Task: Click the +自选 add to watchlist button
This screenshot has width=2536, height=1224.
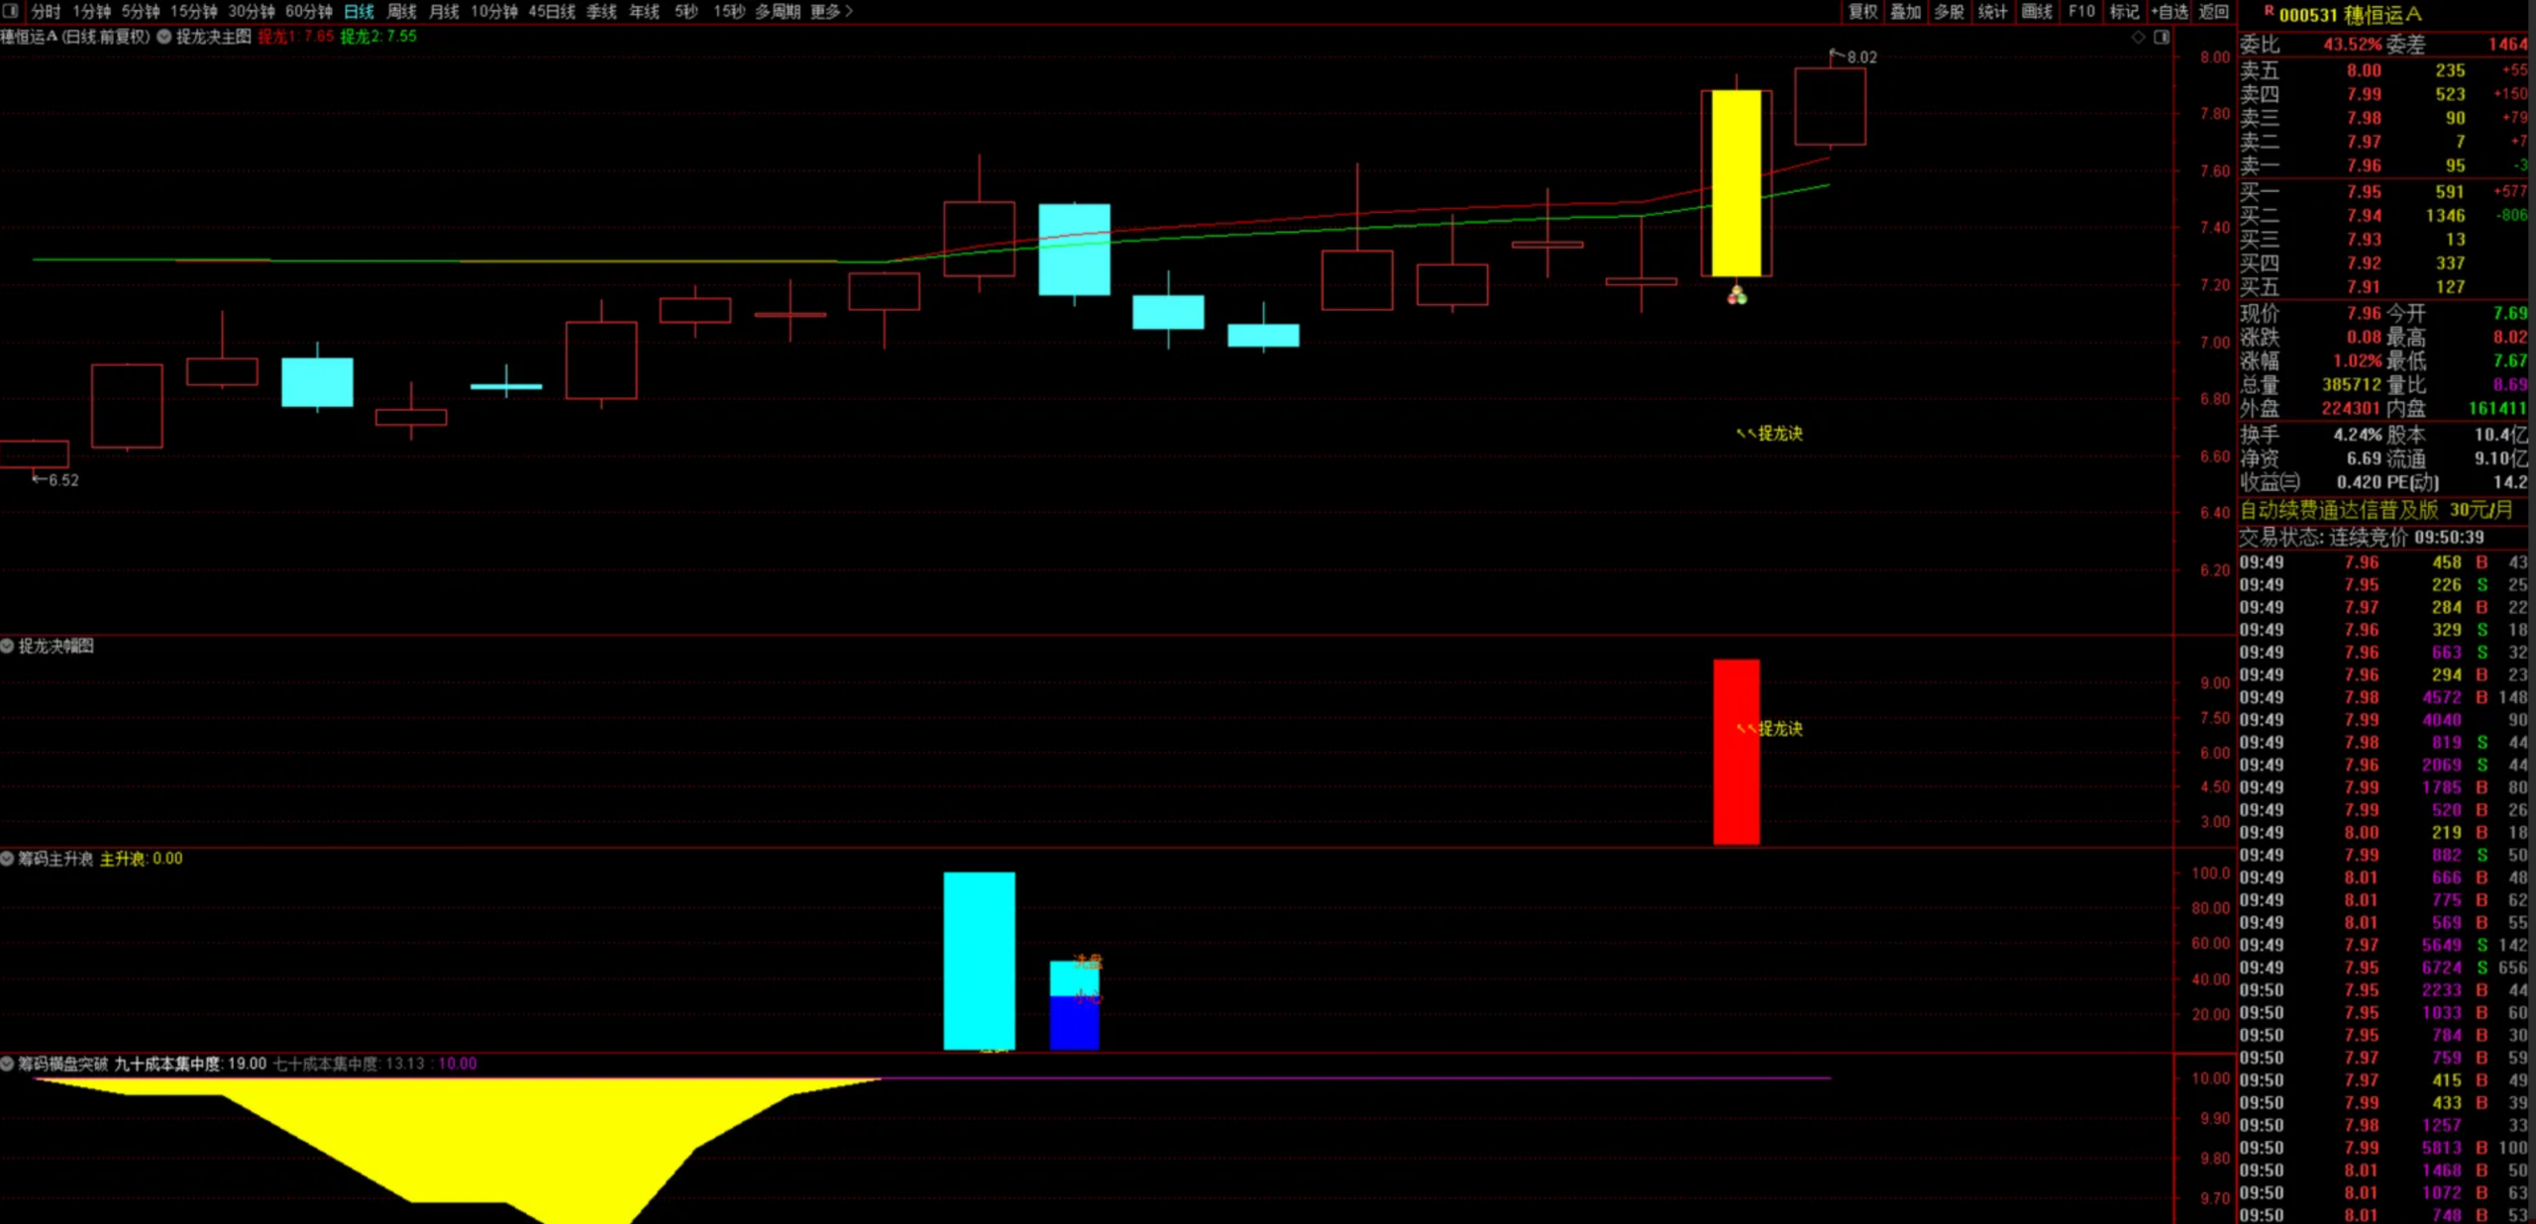Action: point(2169,12)
